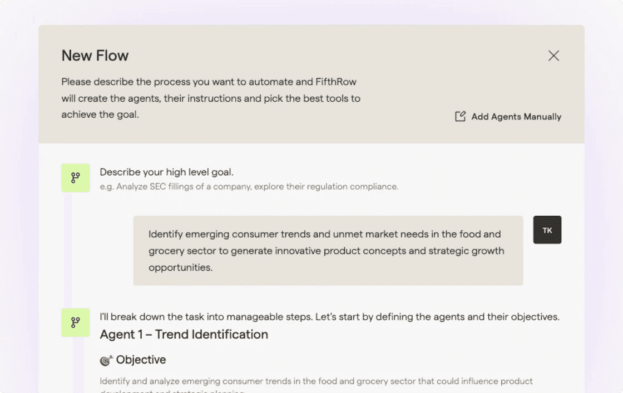The width and height of the screenshot is (623, 393).
Task: Click the green flow icon beside task breakdown
Action: coord(76,322)
